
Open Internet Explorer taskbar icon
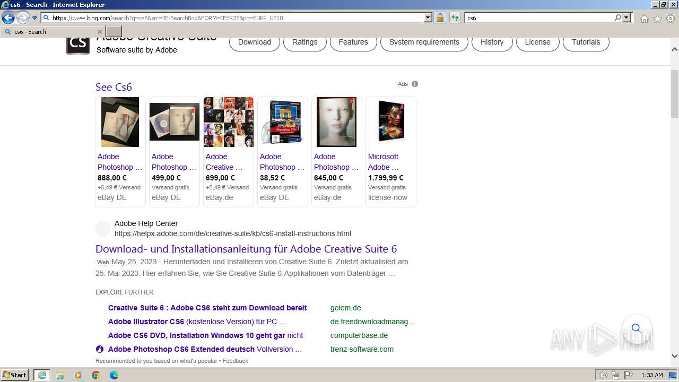point(41,375)
